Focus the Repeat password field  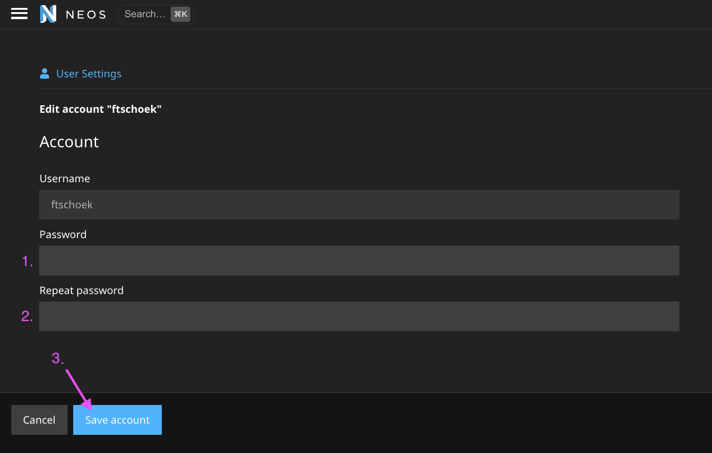[x=359, y=316]
